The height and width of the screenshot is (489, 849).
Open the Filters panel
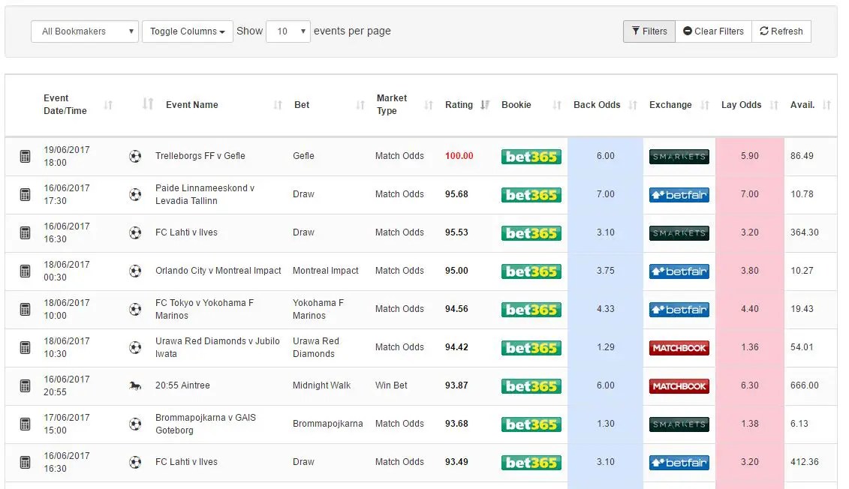(x=649, y=31)
